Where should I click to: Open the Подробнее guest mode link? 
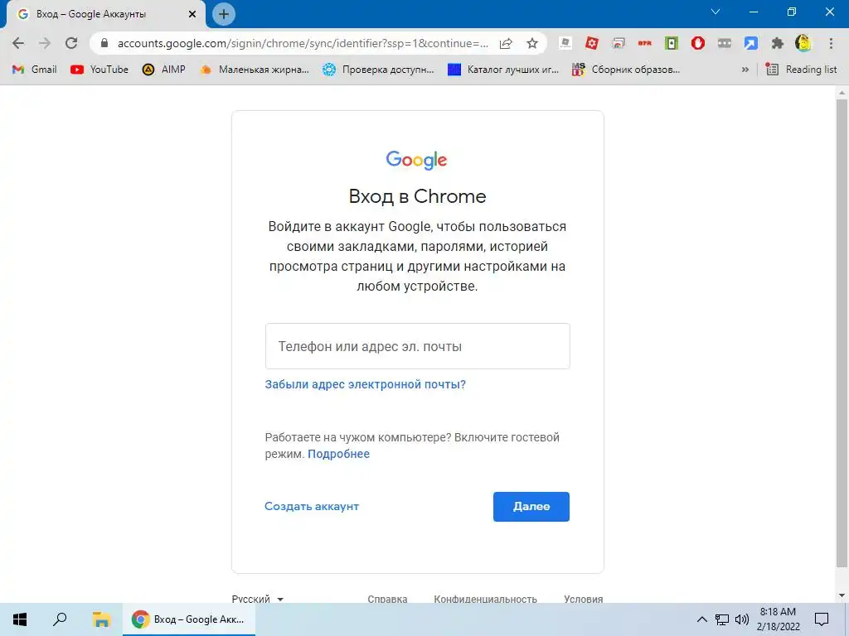tap(338, 454)
